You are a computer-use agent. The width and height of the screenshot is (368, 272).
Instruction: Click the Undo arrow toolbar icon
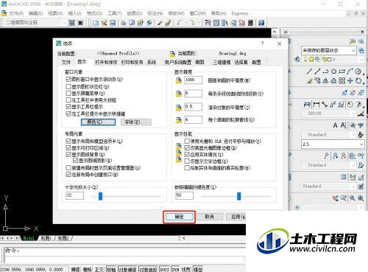coord(180,23)
